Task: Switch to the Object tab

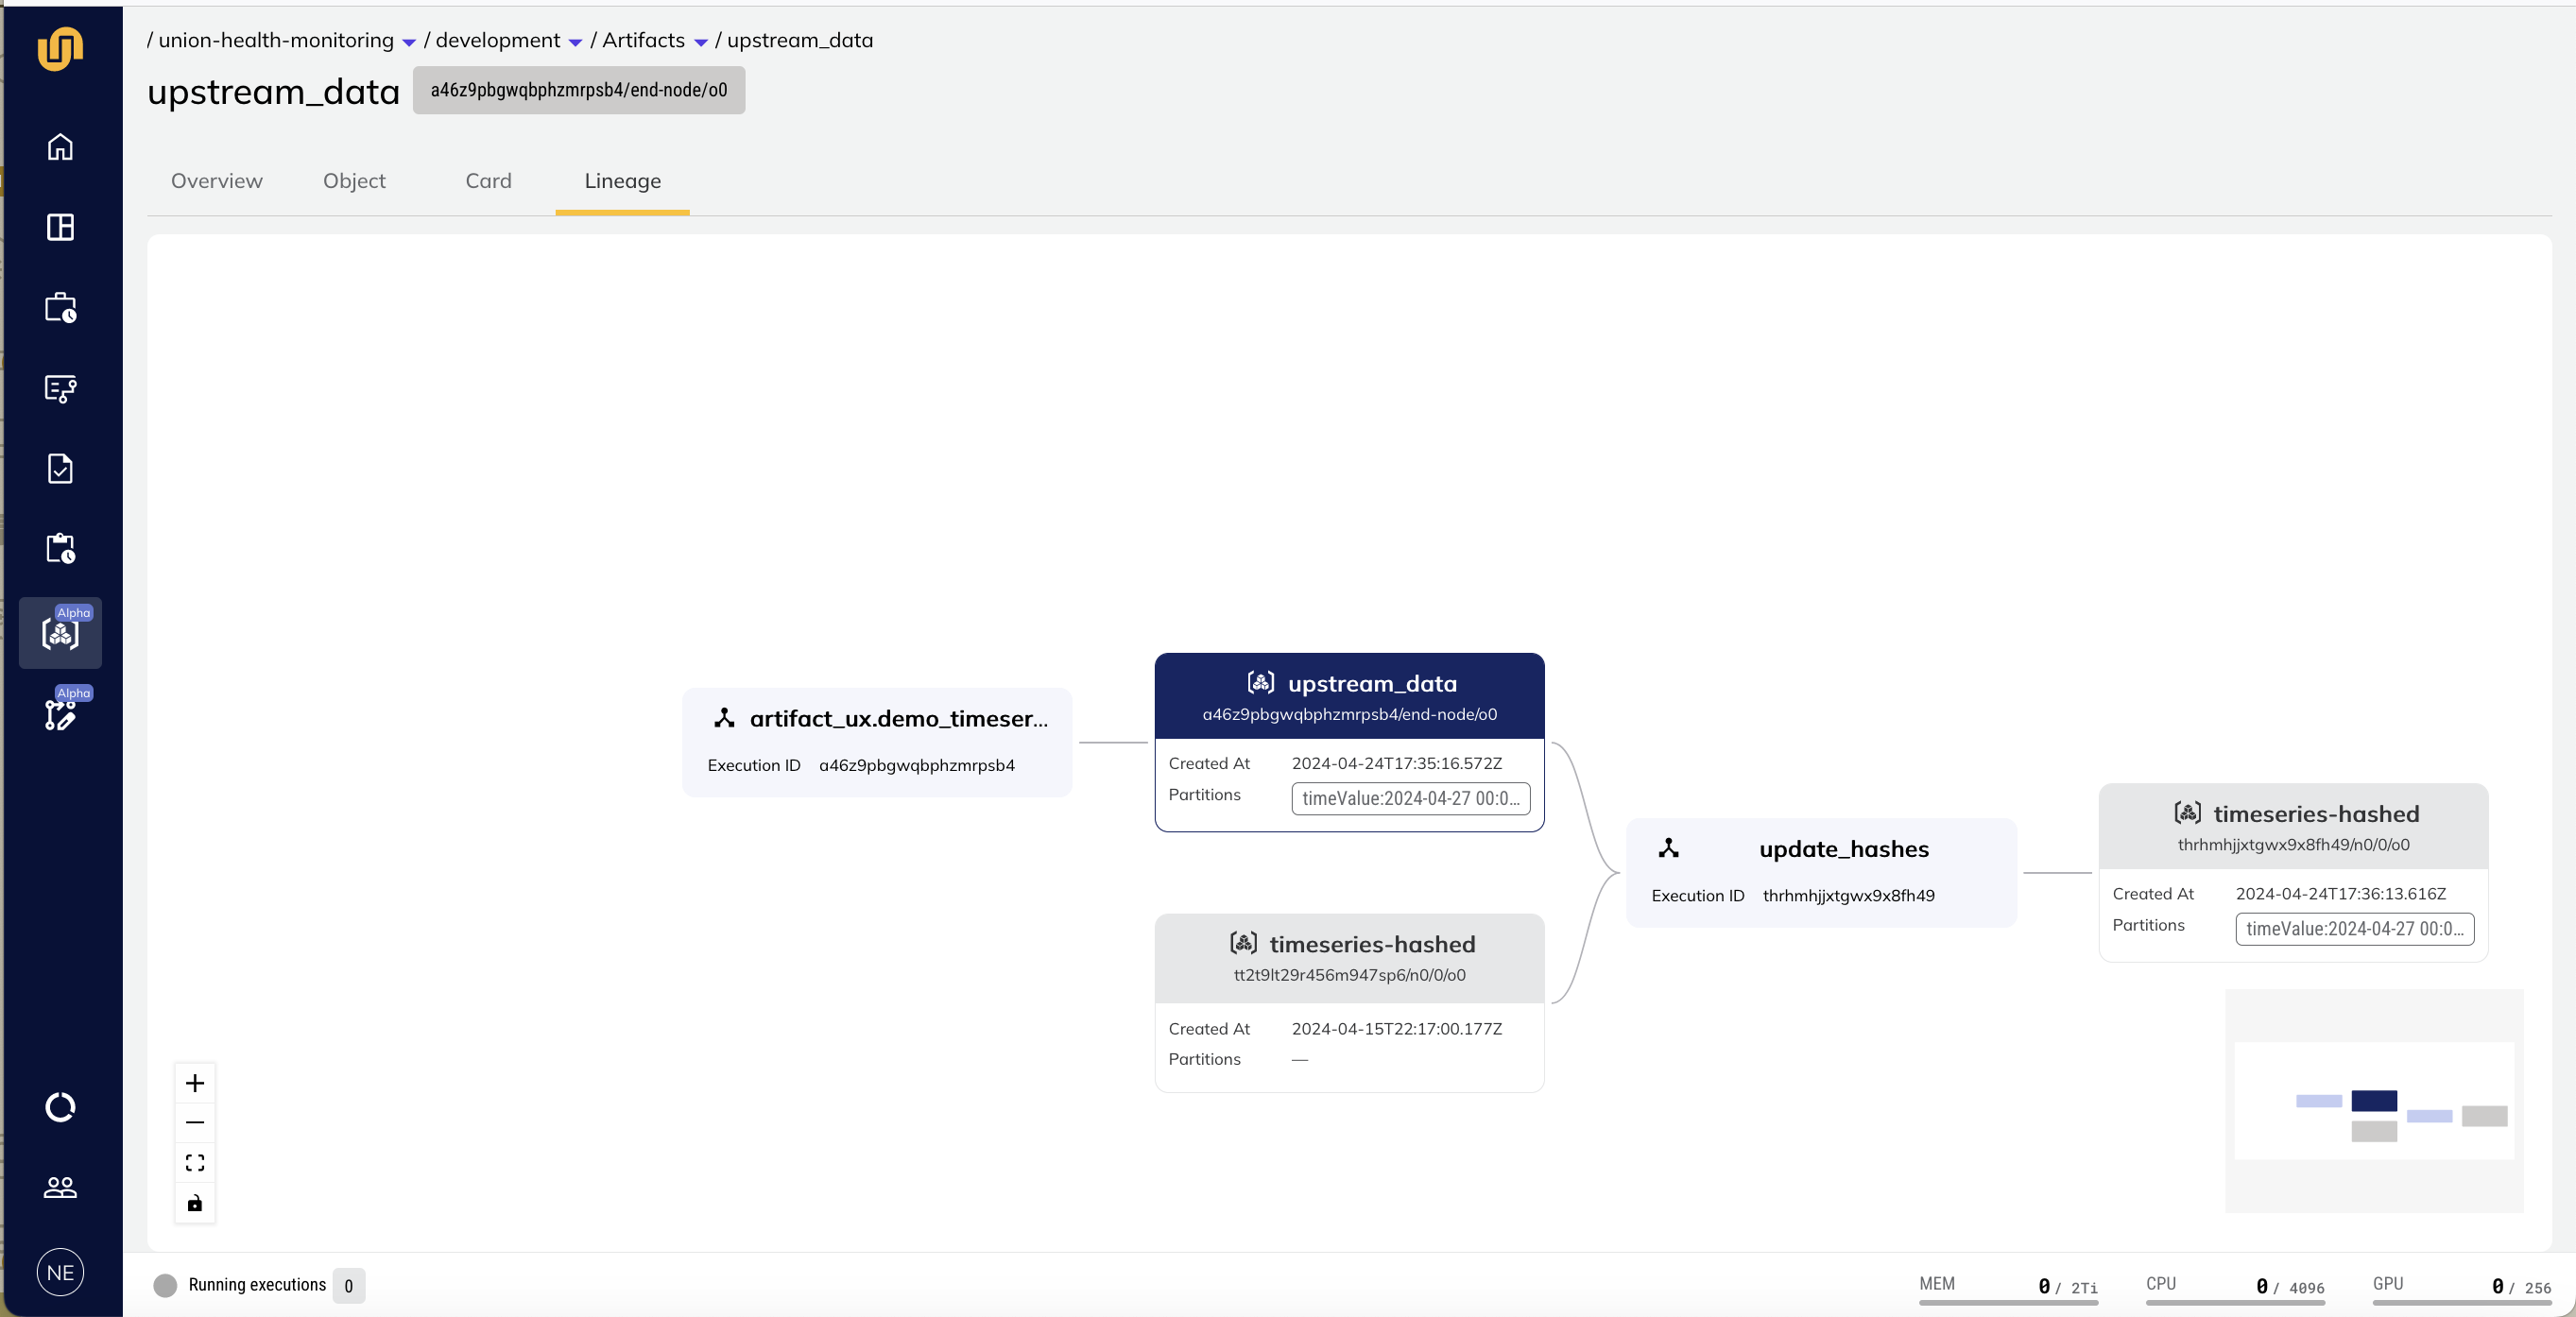Action: tap(354, 181)
